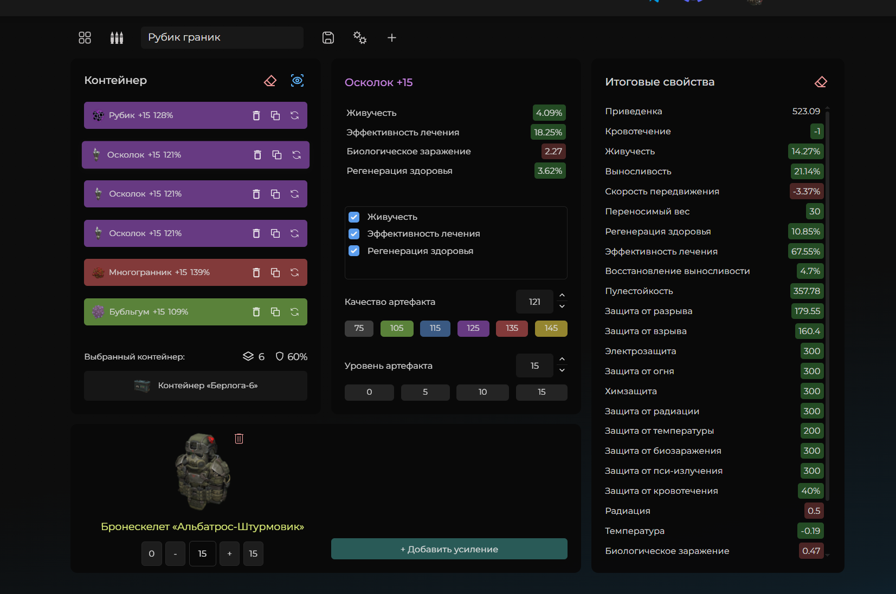Increase artifact quality with up arrow
The width and height of the screenshot is (896, 594).
pos(562,296)
